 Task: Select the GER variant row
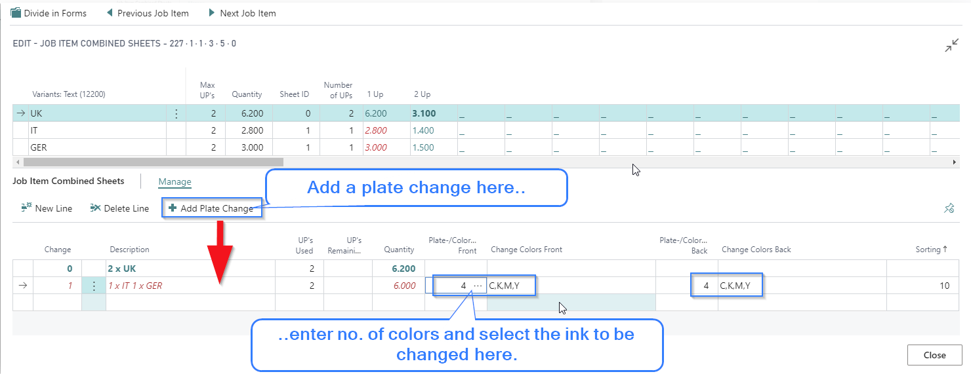coord(485,147)
